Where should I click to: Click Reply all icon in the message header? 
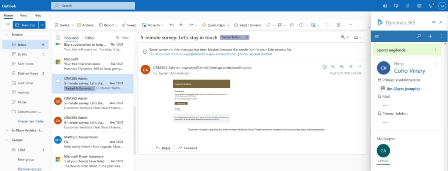coord(342,67)
